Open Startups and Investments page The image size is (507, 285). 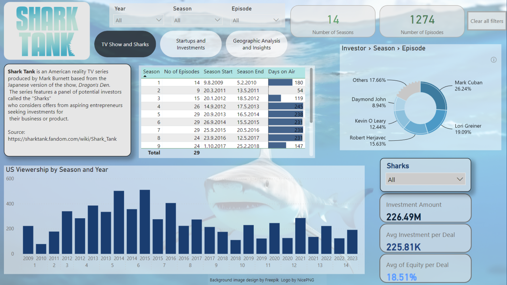pos(191,44)
